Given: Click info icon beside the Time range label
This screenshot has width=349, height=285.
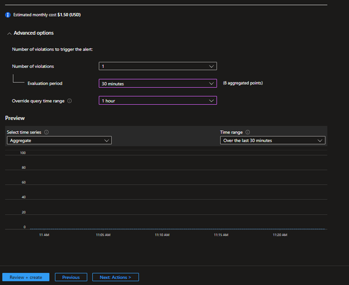Looking at the screenshot, I should (x=247, y=132).
